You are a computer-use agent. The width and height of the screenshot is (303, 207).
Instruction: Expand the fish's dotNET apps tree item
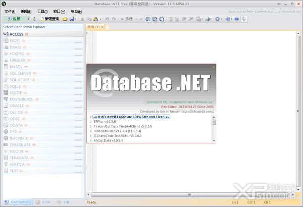(90, 117)
